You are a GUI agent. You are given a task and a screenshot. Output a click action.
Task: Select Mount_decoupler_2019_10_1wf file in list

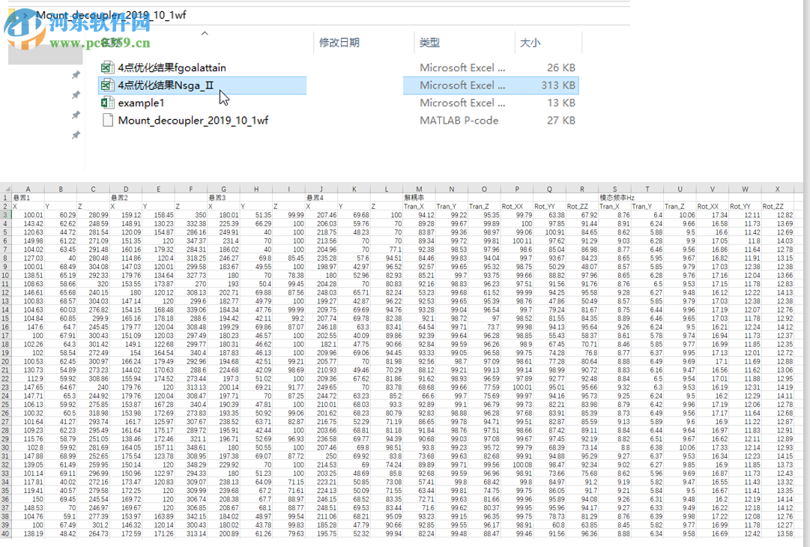[x=193, y=121]
